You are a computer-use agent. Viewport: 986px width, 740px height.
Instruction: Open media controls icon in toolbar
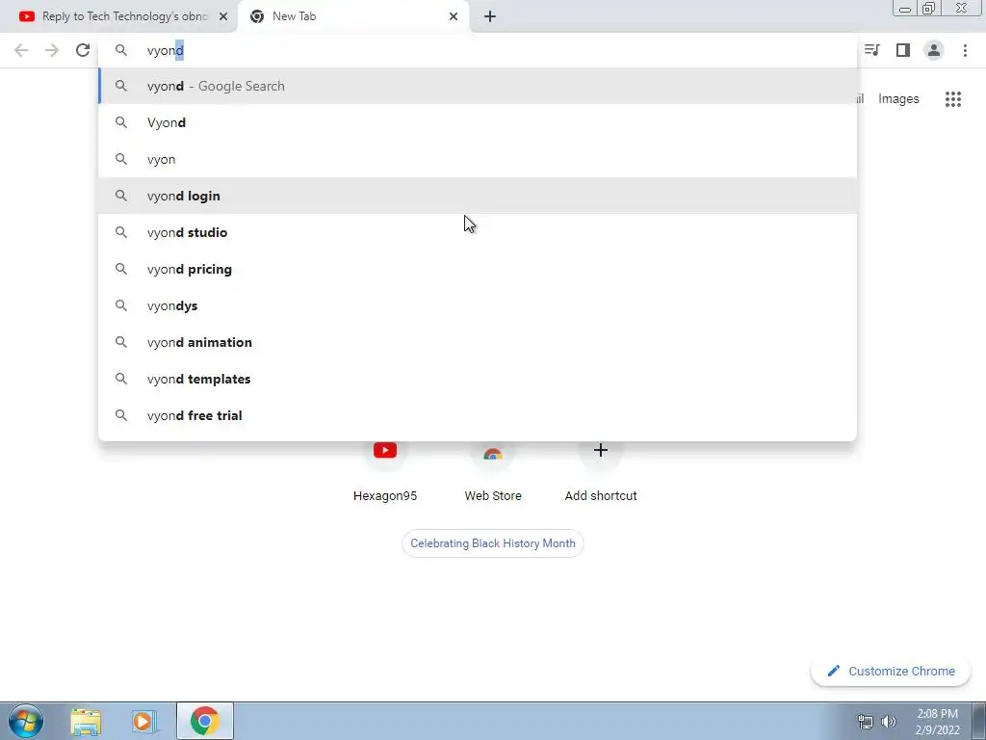coord(872,50)
